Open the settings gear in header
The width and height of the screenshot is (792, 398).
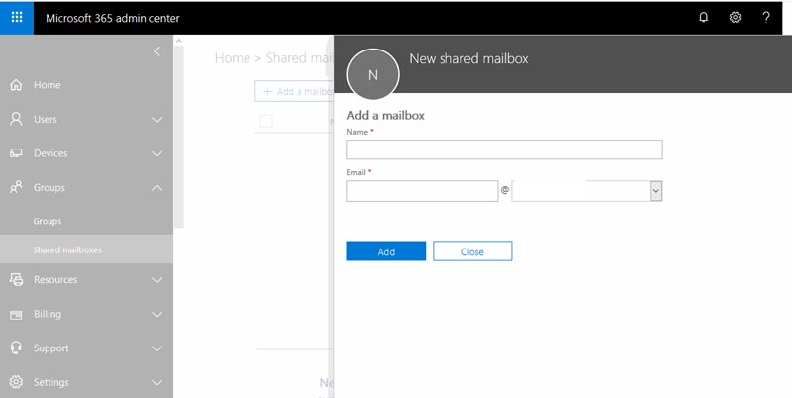735,17
